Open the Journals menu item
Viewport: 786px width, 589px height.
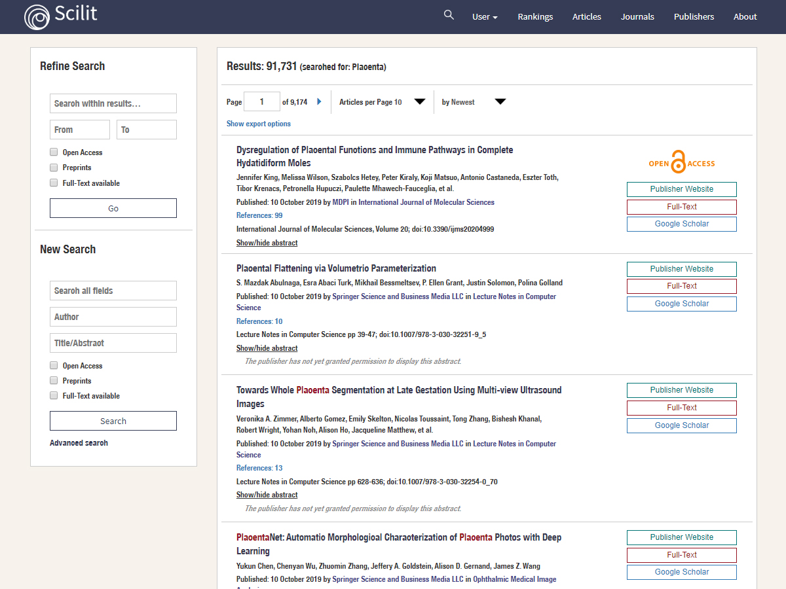pos(637,17)
